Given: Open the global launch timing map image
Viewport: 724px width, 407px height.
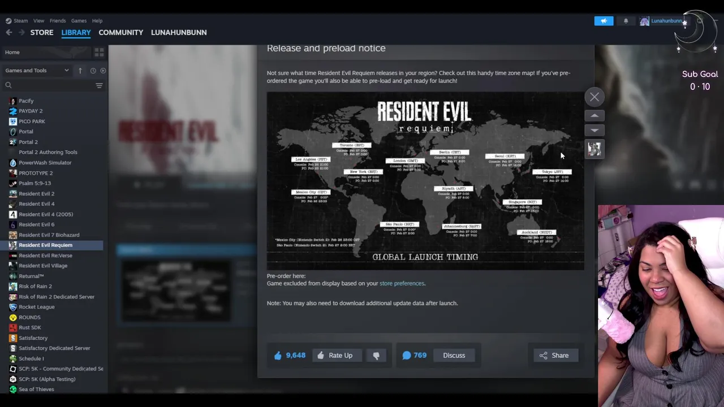Looking at the screenshot, I should (x=425, y=180).
